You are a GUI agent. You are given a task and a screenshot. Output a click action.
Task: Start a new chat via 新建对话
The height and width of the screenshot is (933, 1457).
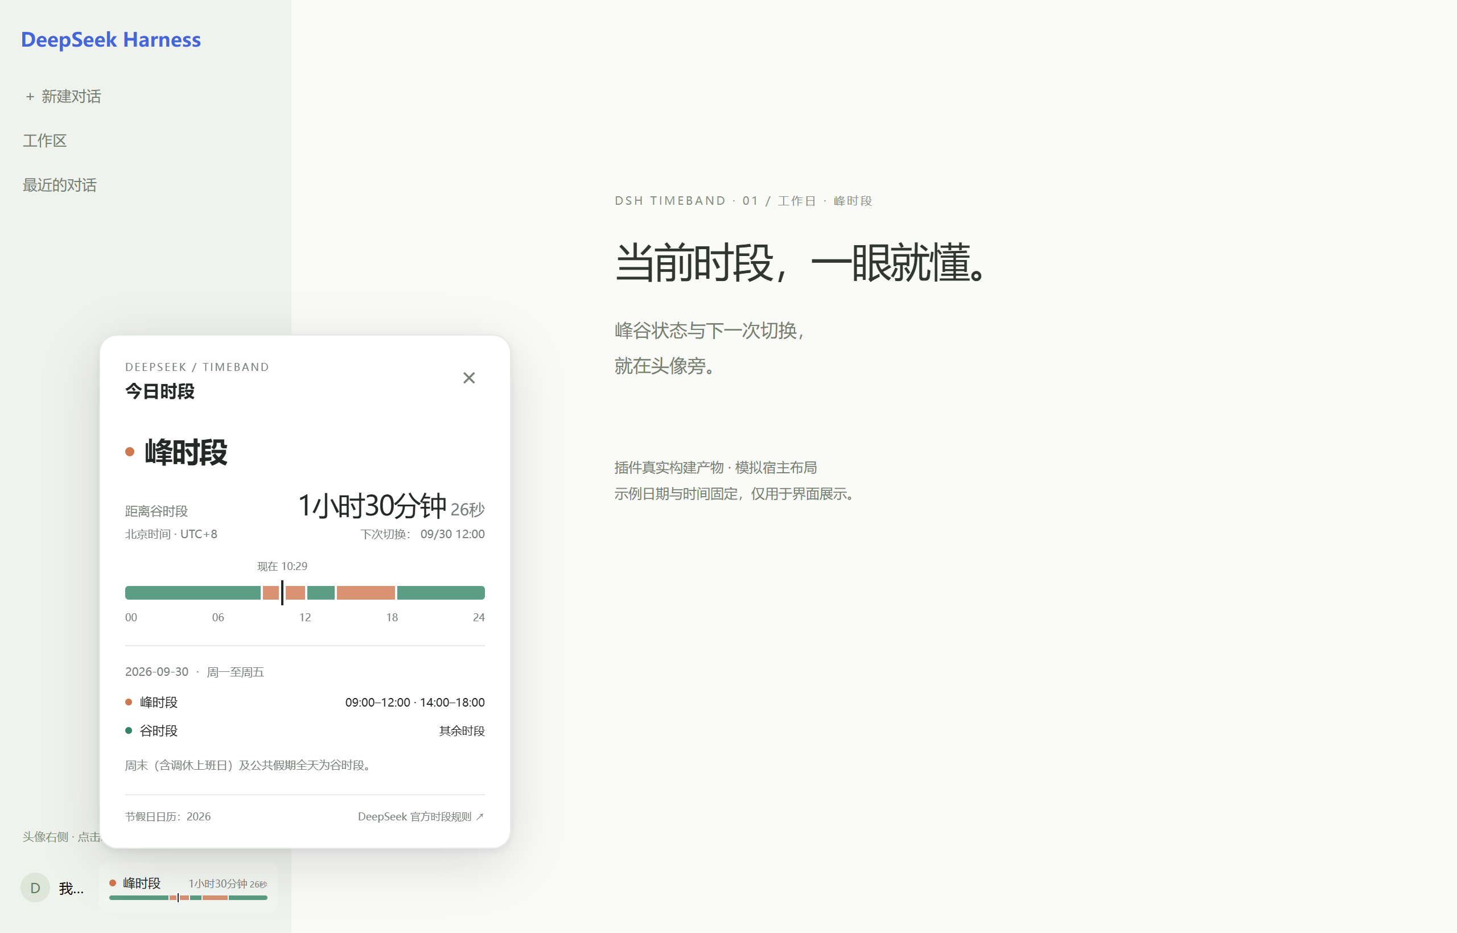click(x=63, y=96)
